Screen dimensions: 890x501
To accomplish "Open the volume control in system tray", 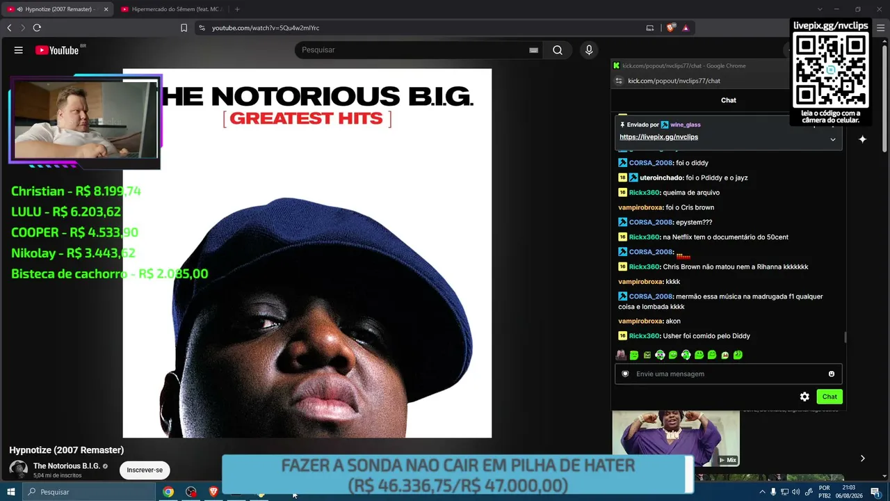I will (795, 492).
